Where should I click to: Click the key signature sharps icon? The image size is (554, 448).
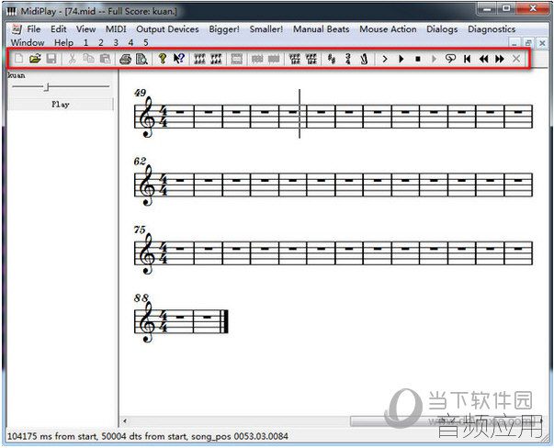pos(331,59)
